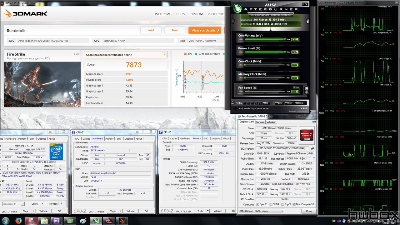Open the CUSTOM section in 3DMark

pyautogui.click(x=196, y=14)
